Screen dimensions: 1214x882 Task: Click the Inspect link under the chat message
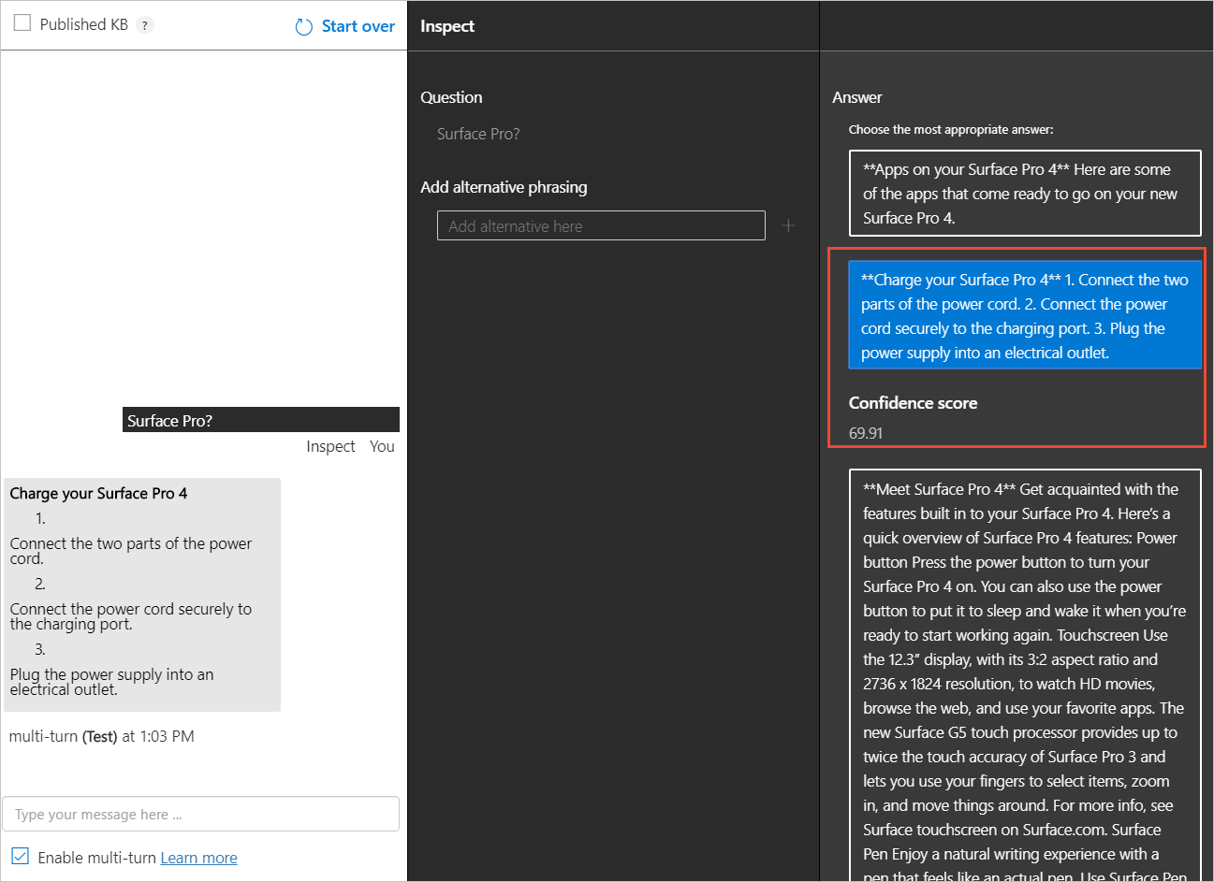point(330,446)
